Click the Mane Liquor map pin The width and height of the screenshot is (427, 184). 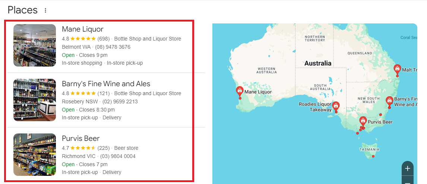240,91
